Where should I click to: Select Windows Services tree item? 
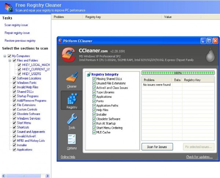point(29,118)
